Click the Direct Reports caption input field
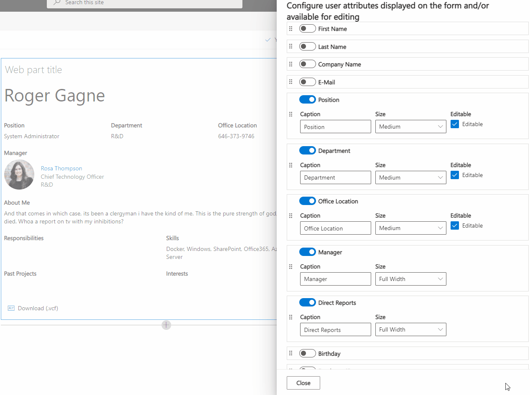Screen dimensions: 530x395 coord(336,329)
